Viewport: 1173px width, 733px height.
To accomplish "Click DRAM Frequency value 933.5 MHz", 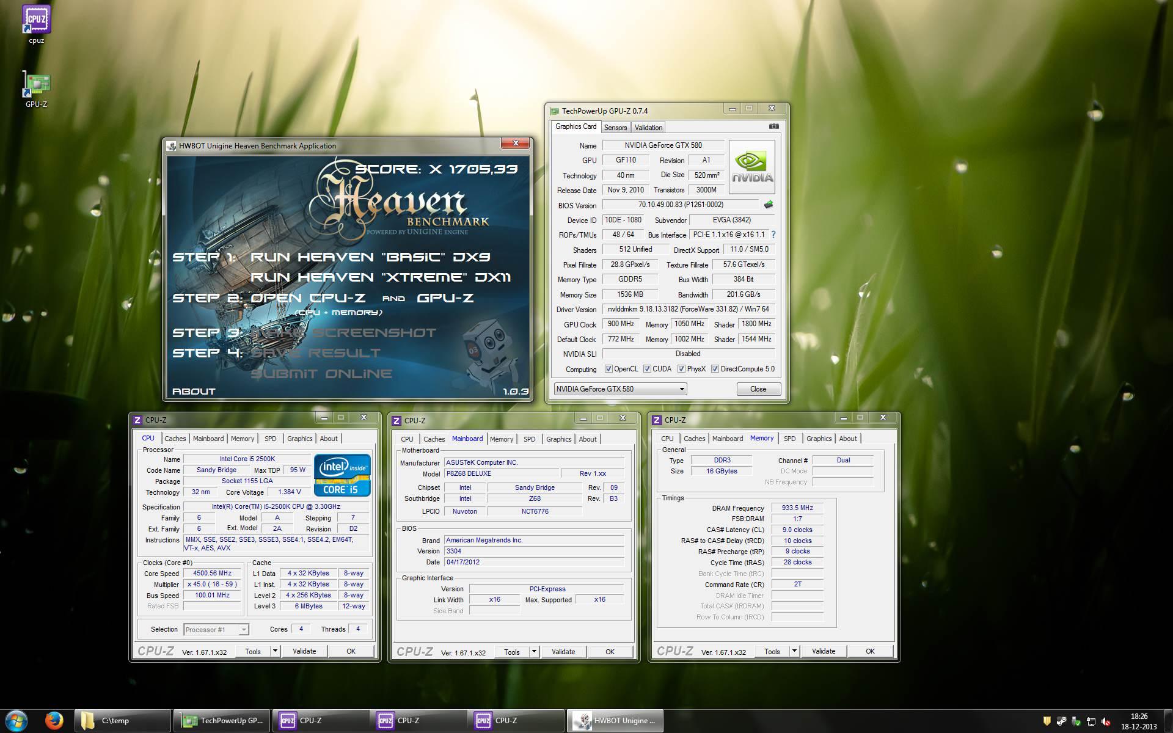I will pos(797,508).
